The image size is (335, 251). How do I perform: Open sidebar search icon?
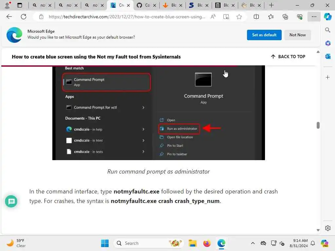[x=328, y=30]
